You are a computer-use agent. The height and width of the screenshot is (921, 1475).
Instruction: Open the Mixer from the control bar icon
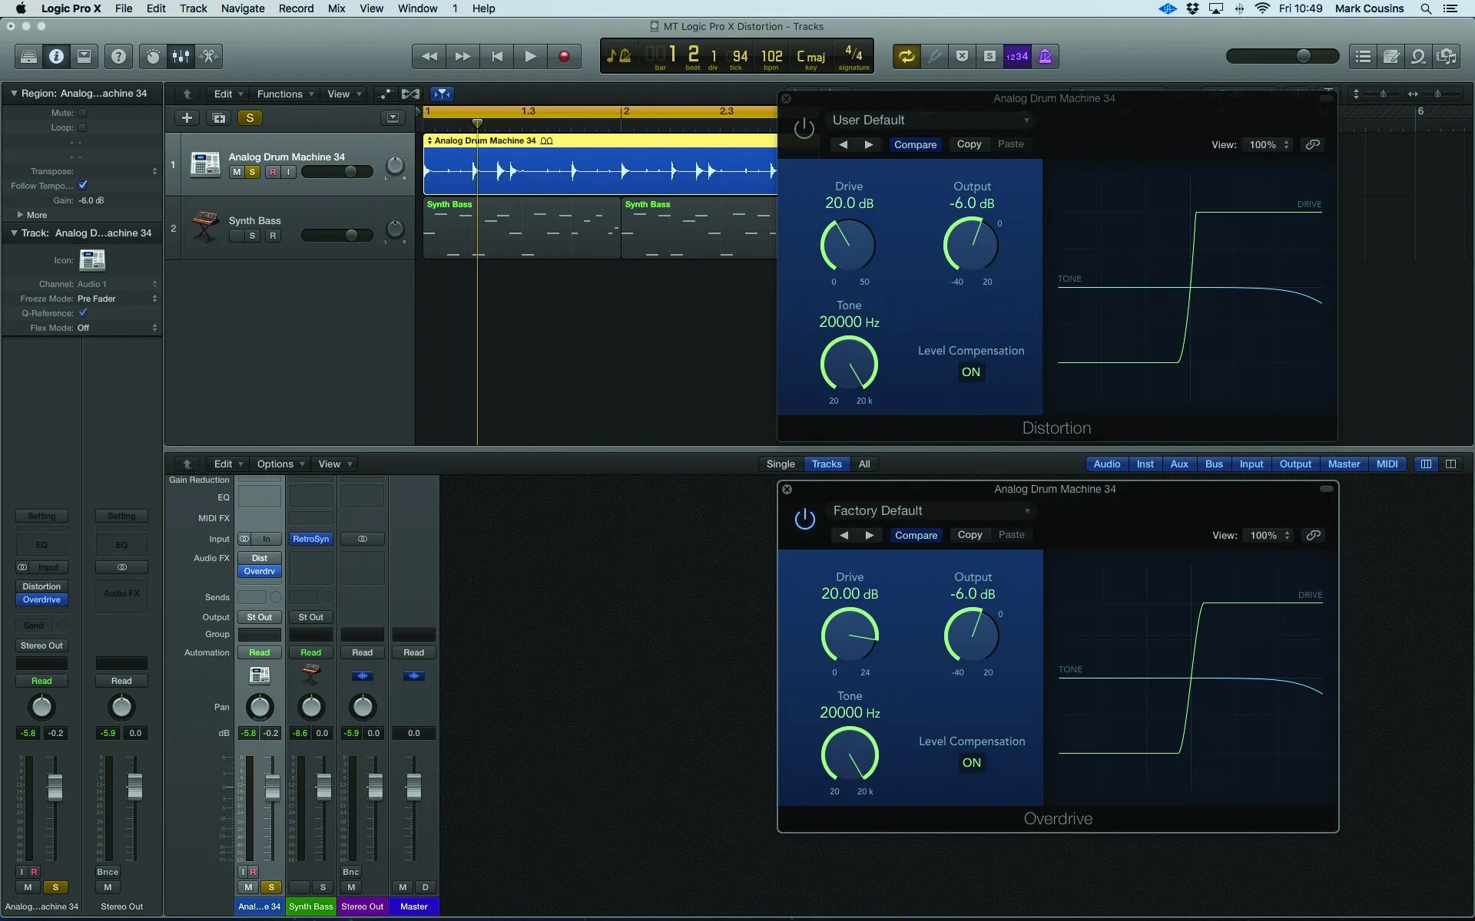pos(181,56)
